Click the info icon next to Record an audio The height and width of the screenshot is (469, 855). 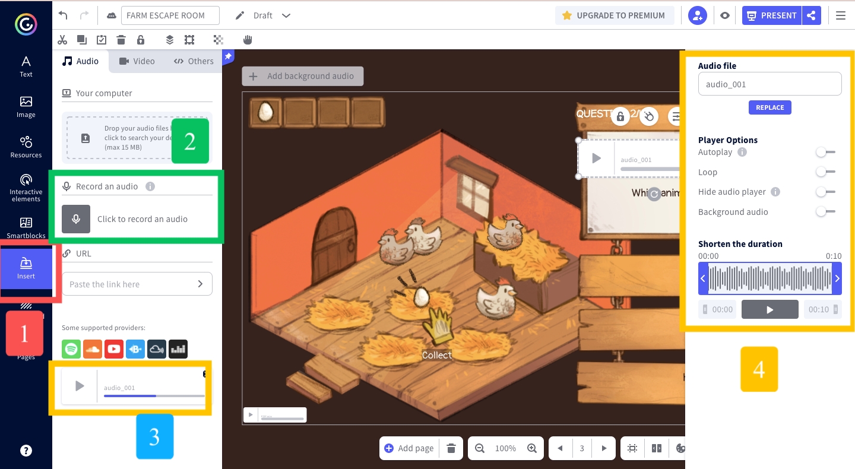coord(150,186)
